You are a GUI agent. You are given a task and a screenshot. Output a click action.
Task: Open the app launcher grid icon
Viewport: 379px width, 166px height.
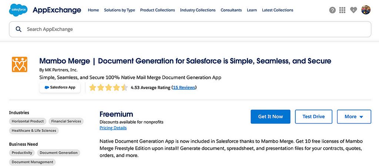342,10
